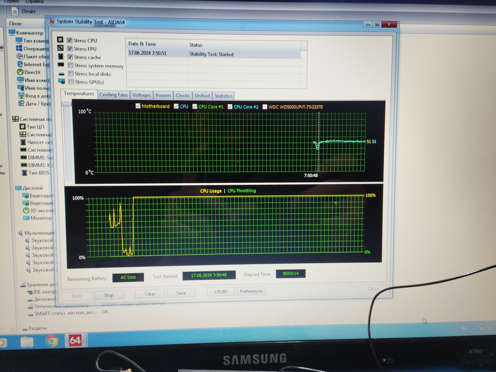
Task: Enable Stress system memory
Action: (x=70, y=65)
